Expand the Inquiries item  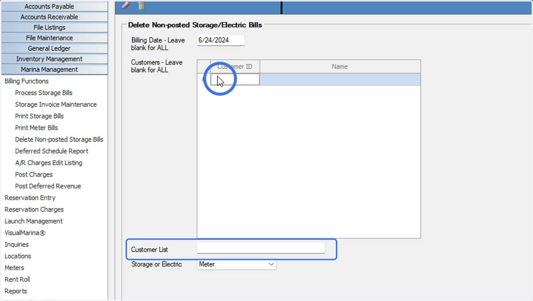click(16, 245)
